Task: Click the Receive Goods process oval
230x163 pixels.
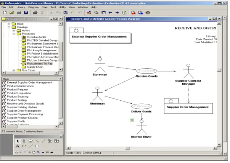Action: (147, 71)
